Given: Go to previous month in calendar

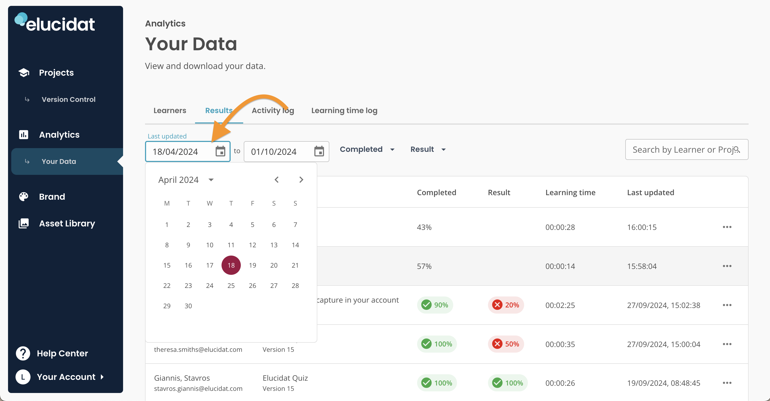Looking at the screenshot, I should pyautogui.click(x=276, y=180).
